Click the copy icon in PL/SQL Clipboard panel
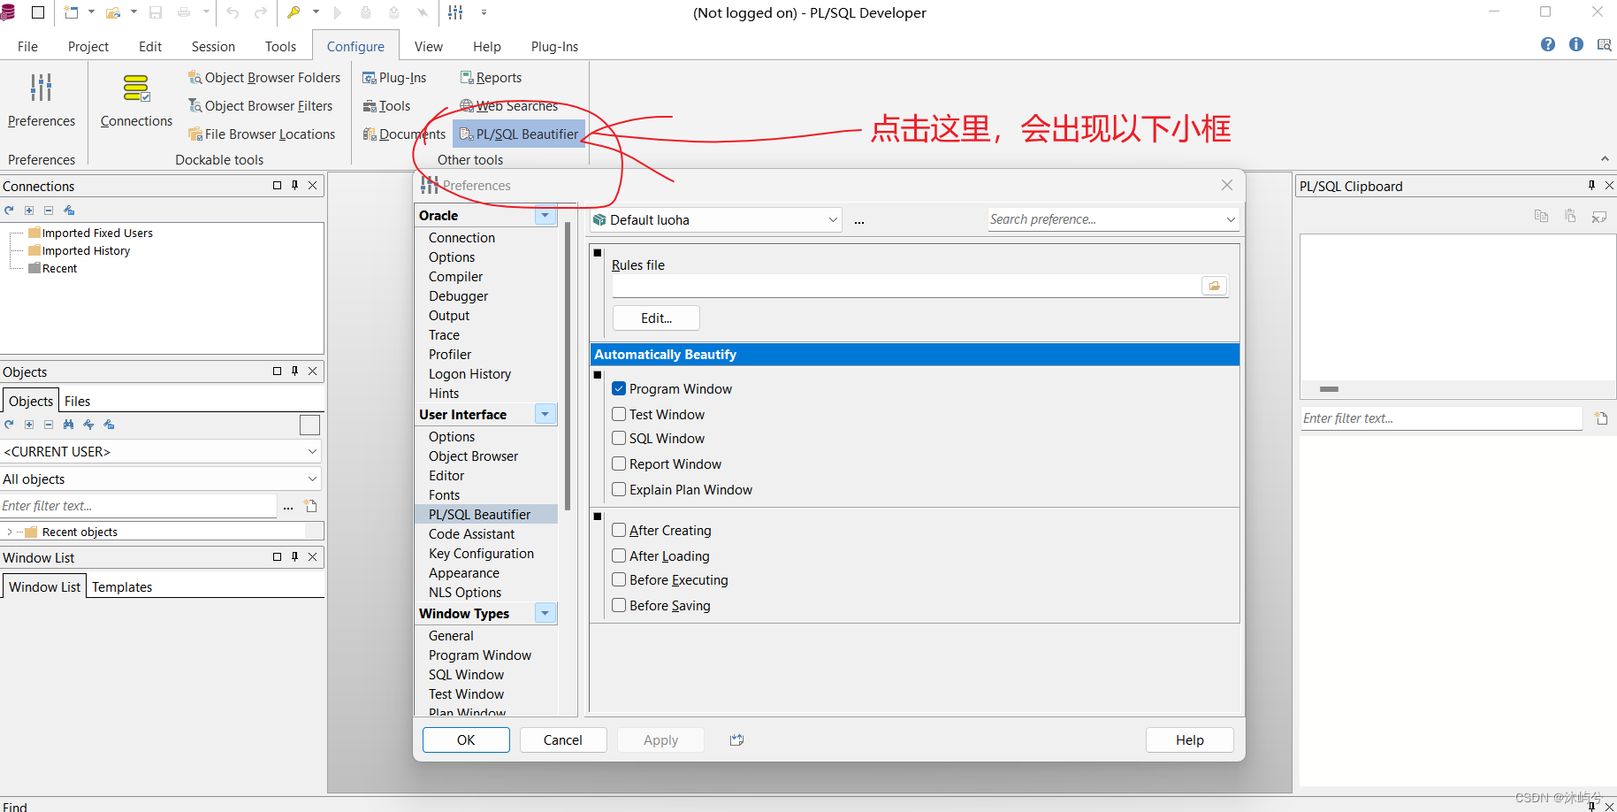Viewport: 1617px width, 812px height. [x=1540, y=215]
